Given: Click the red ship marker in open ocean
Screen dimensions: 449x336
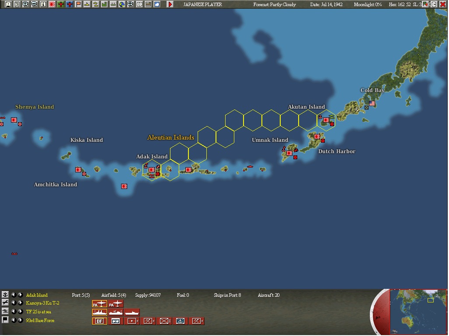Looking at the screenshot, I should point(14,254).
